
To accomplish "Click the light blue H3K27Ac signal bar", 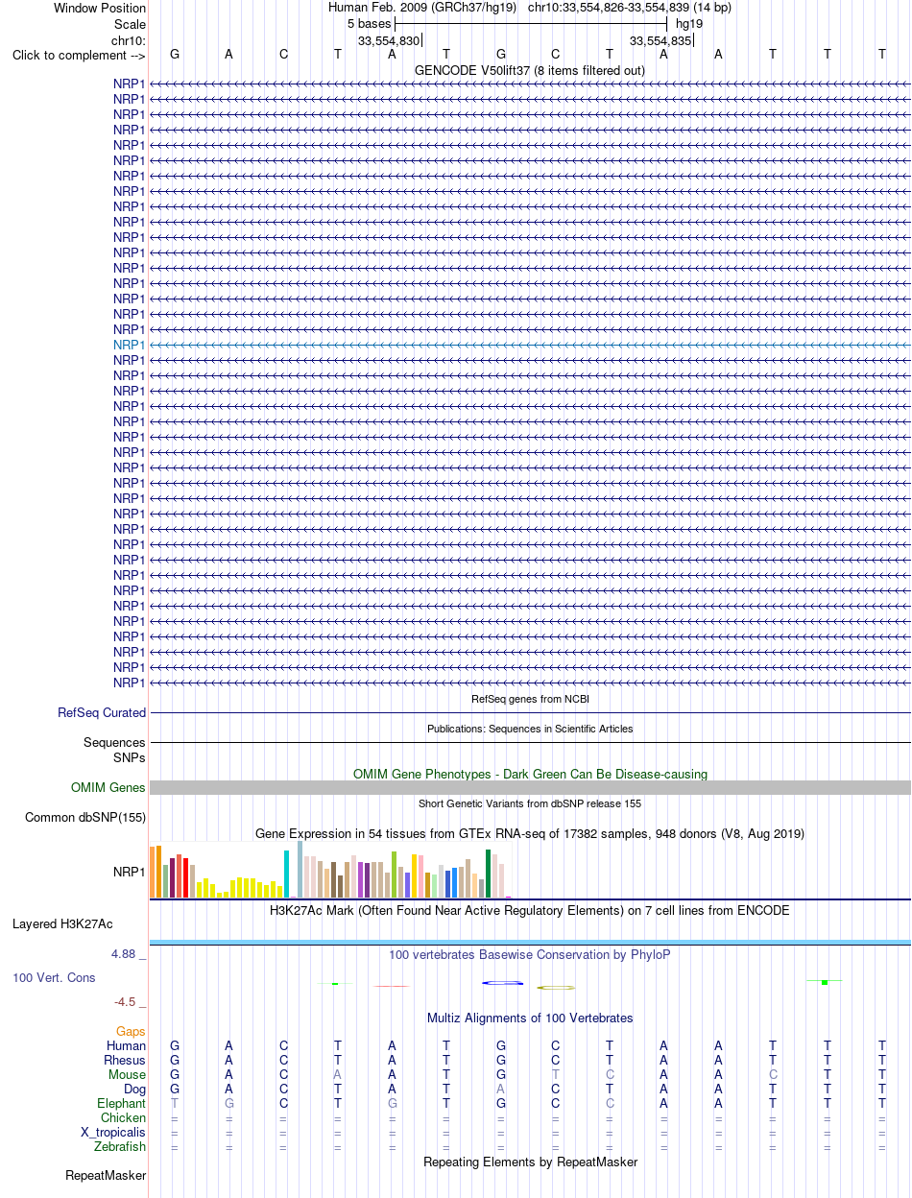I will [530, 942].
